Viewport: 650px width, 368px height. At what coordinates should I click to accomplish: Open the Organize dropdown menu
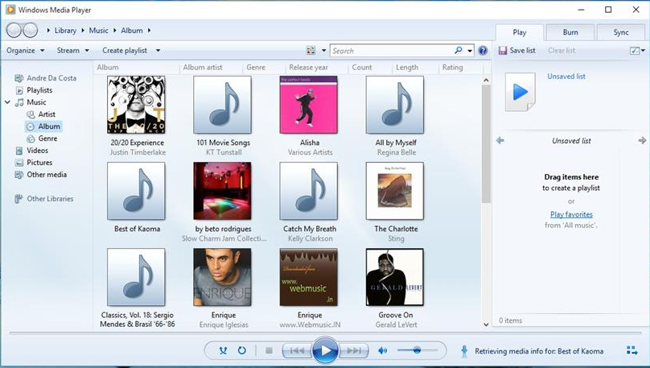25,50
